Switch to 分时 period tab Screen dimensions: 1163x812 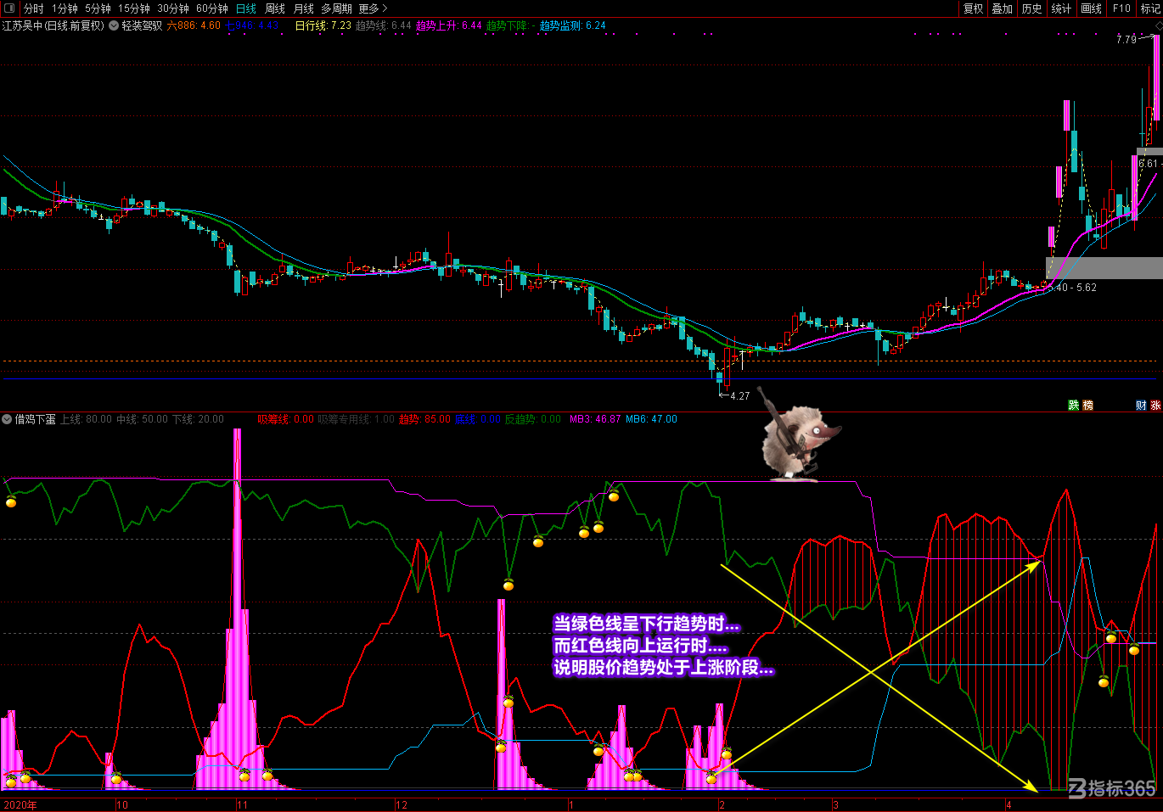[34, 8]
